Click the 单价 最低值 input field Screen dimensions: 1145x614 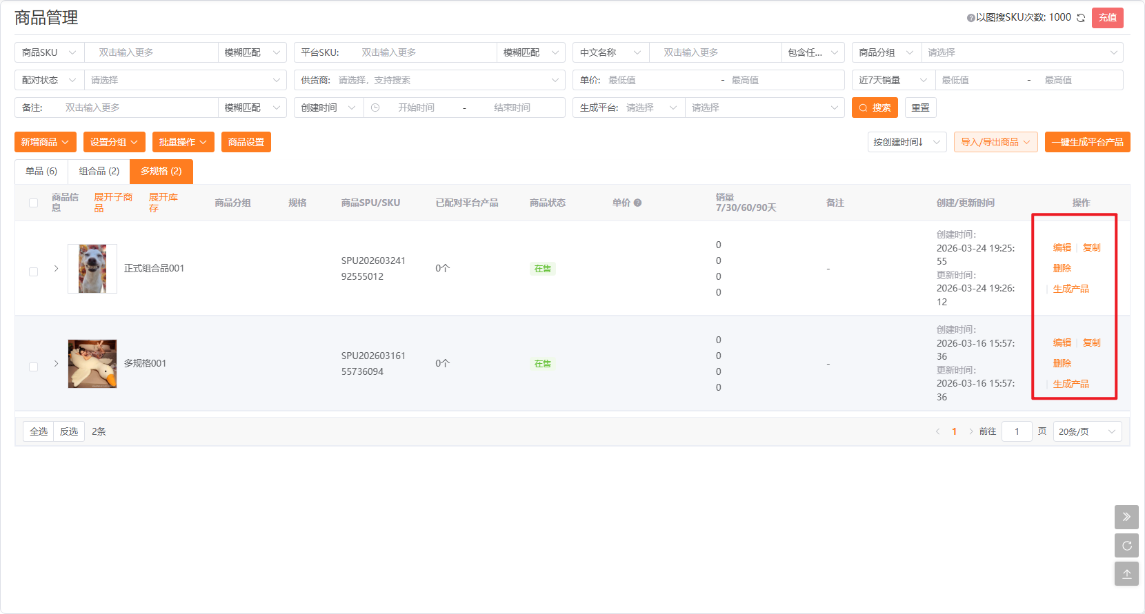pos(660,80)
